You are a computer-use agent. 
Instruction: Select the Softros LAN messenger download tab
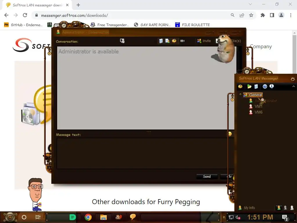[x=37, y=5]
